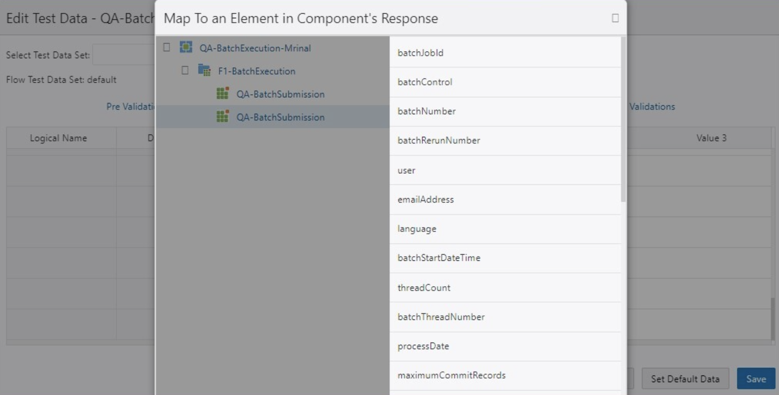Select the threadCount element
Viewport: 779px width, 395px height.
pos(424,287)
